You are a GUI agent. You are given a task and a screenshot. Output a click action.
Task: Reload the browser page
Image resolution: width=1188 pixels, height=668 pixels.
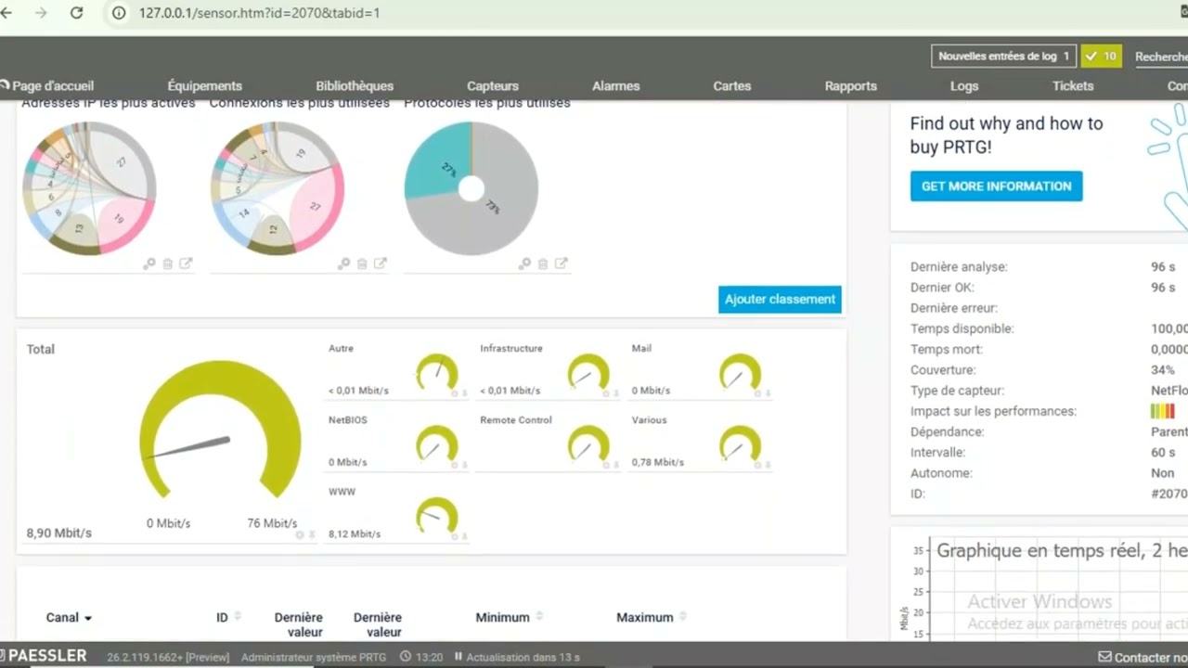77,13
